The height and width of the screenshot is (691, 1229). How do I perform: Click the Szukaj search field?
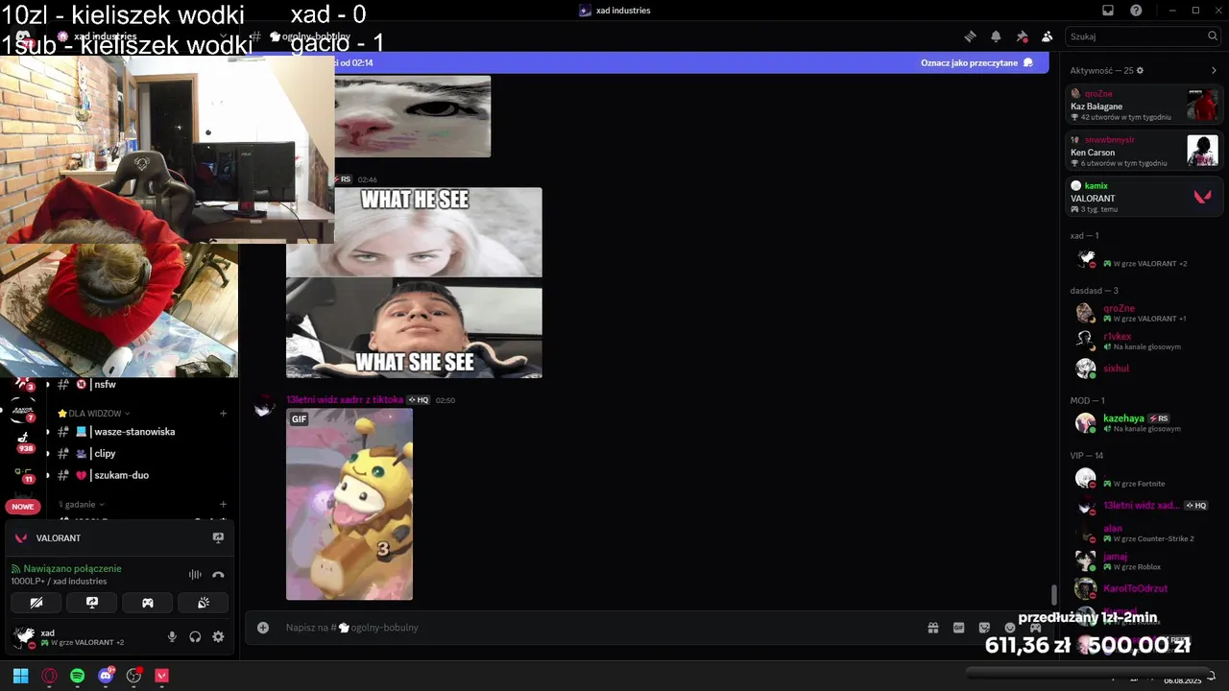[x=1144, y=36]
